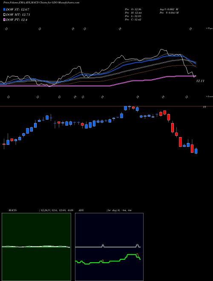The width and height of the screenshot is (213, 281).
Task: Select the 'DOW ST: 12.67' legend text
Action: click(x=17, y=9)
